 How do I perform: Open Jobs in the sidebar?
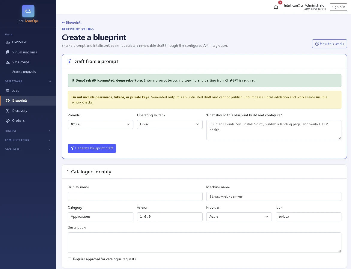pyautogui.click(x=28, y=91)
